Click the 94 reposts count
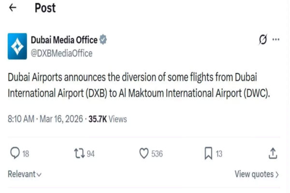This screenshot has height=193, width=290. coord(90,154)
